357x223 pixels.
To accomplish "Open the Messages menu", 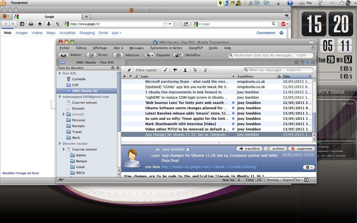I will coord(136,48).
